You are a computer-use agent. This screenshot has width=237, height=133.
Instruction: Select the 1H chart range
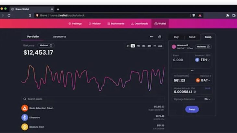click(128, 46)
